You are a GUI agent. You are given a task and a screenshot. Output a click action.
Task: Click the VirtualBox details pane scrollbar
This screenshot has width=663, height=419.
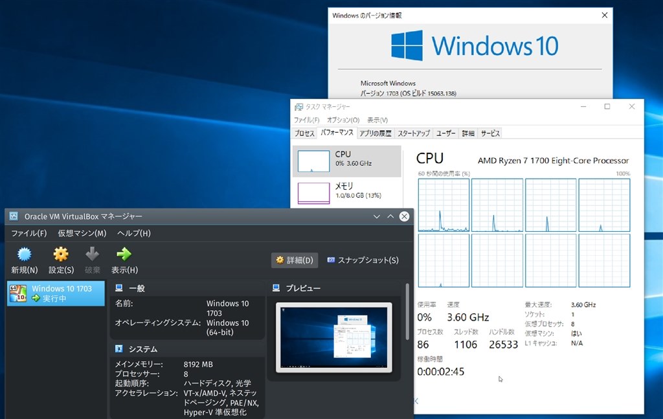point(407,311)
